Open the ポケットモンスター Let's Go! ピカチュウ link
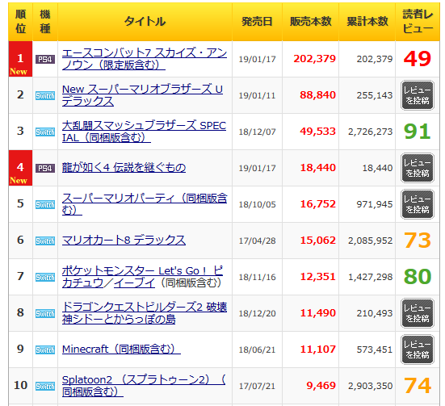This screenshot has height=406, width=445. pos(142,277)
